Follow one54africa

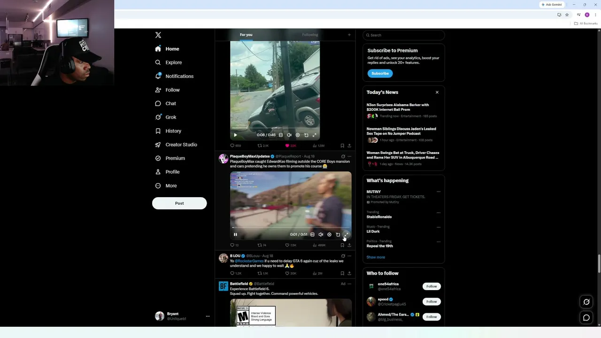pos(431,286)
